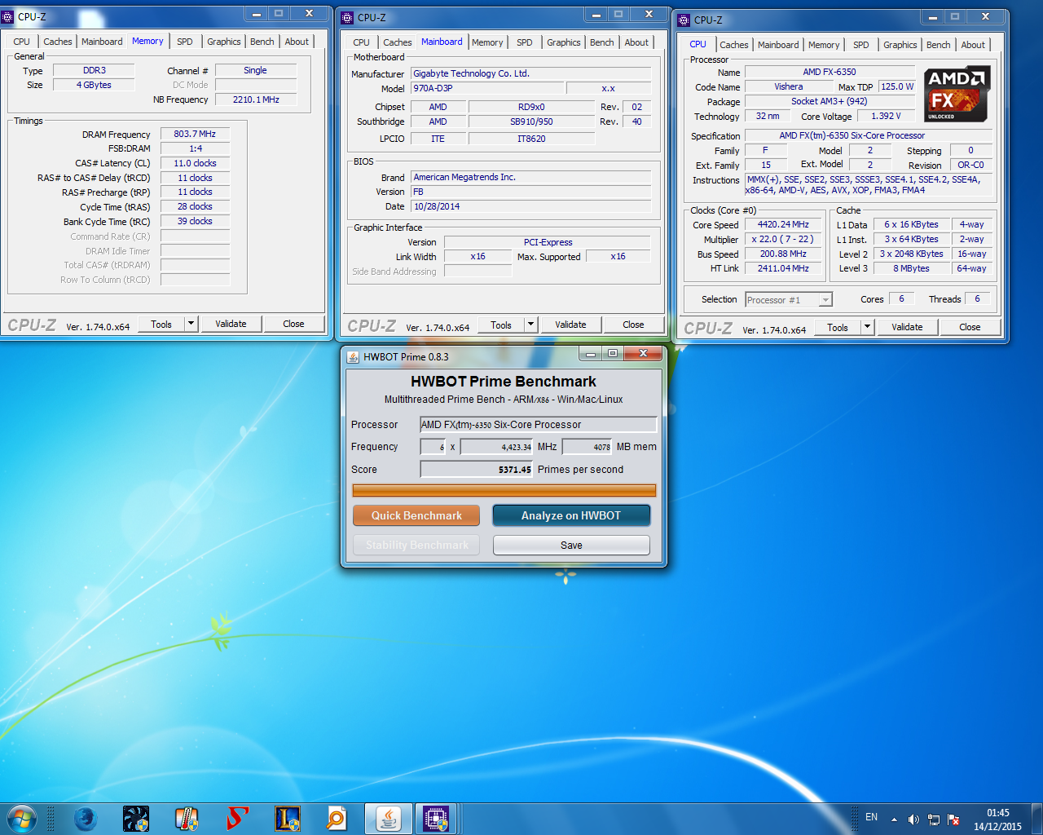Start the Quick Benchmark

(416, 515)
